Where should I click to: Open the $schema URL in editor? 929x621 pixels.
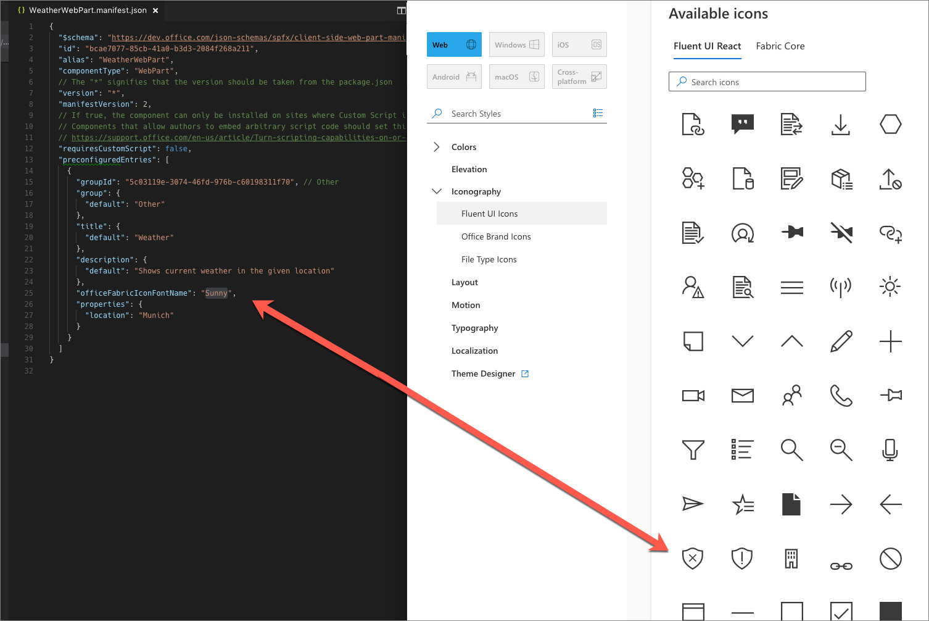(x=258, y=38)
